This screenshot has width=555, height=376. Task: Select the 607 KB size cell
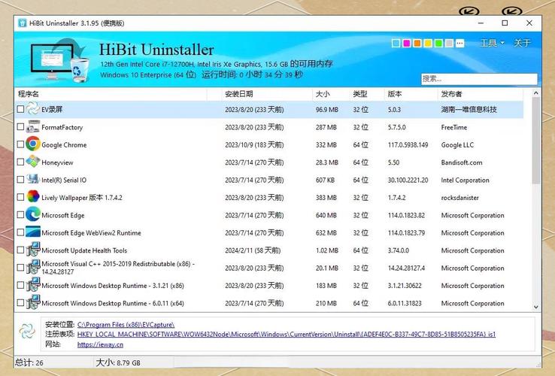pyautogui.click(x=325, y=180)
